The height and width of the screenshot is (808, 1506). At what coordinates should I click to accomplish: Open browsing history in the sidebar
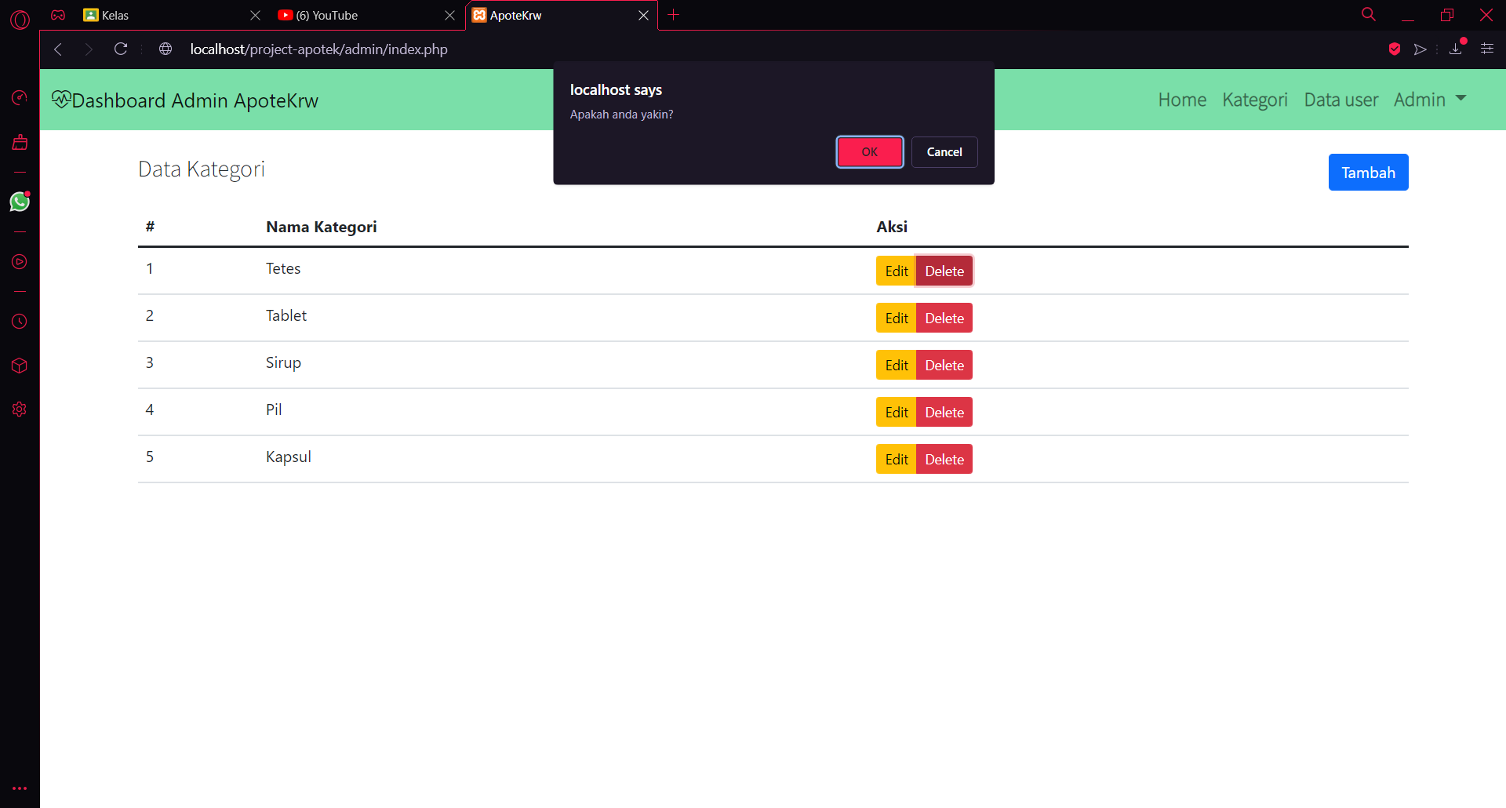click(19, 321)
